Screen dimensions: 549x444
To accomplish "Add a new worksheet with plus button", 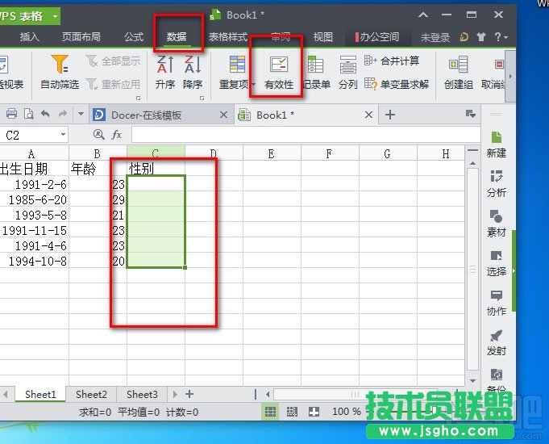I will pyautogui.click(x=189, y=394).
